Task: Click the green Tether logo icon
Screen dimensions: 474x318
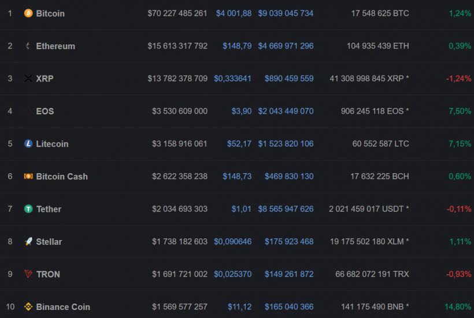Action: [x=28, y=209]
